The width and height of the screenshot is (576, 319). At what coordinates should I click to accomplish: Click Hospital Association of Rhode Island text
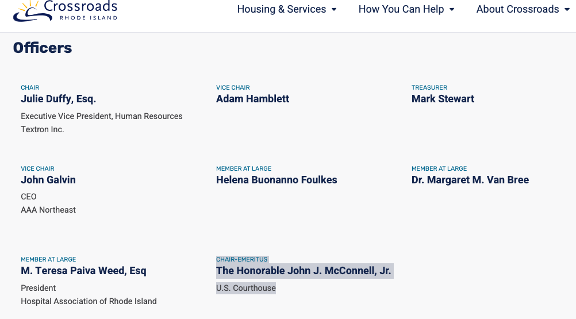coord(89,301)
